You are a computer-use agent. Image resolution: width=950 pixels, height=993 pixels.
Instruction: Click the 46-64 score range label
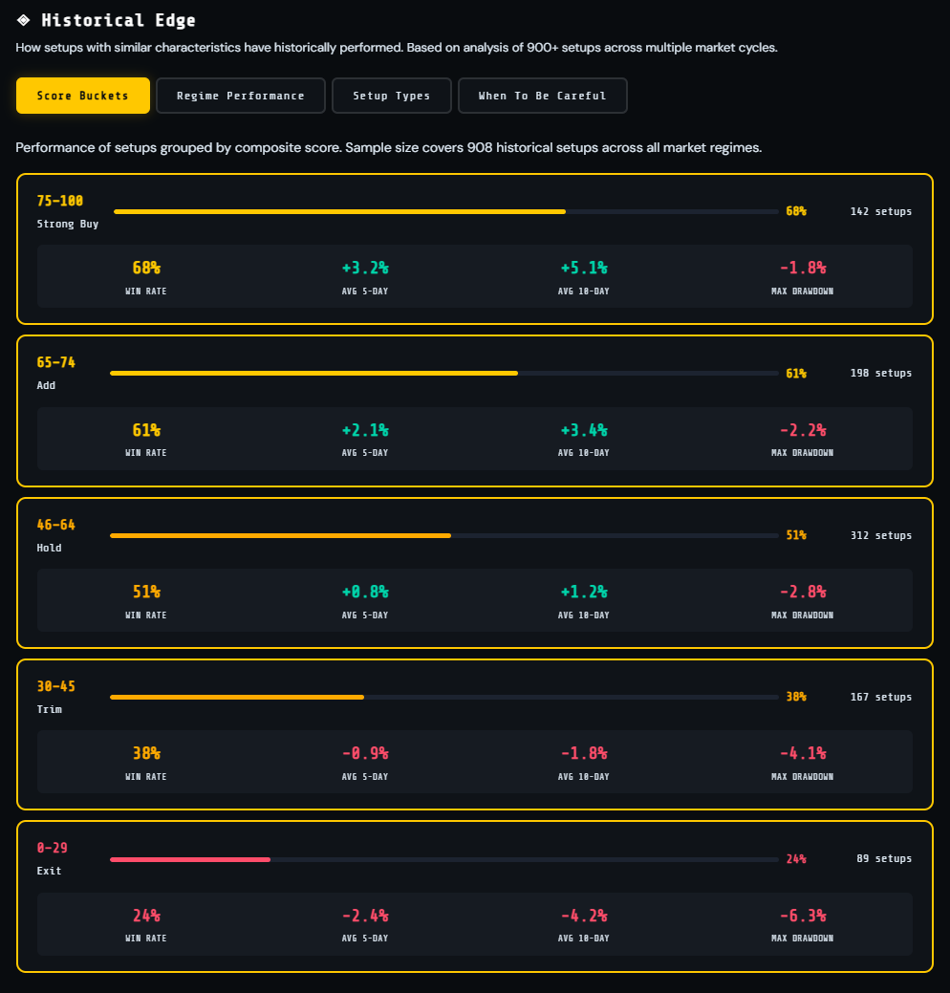coord(55,525)
